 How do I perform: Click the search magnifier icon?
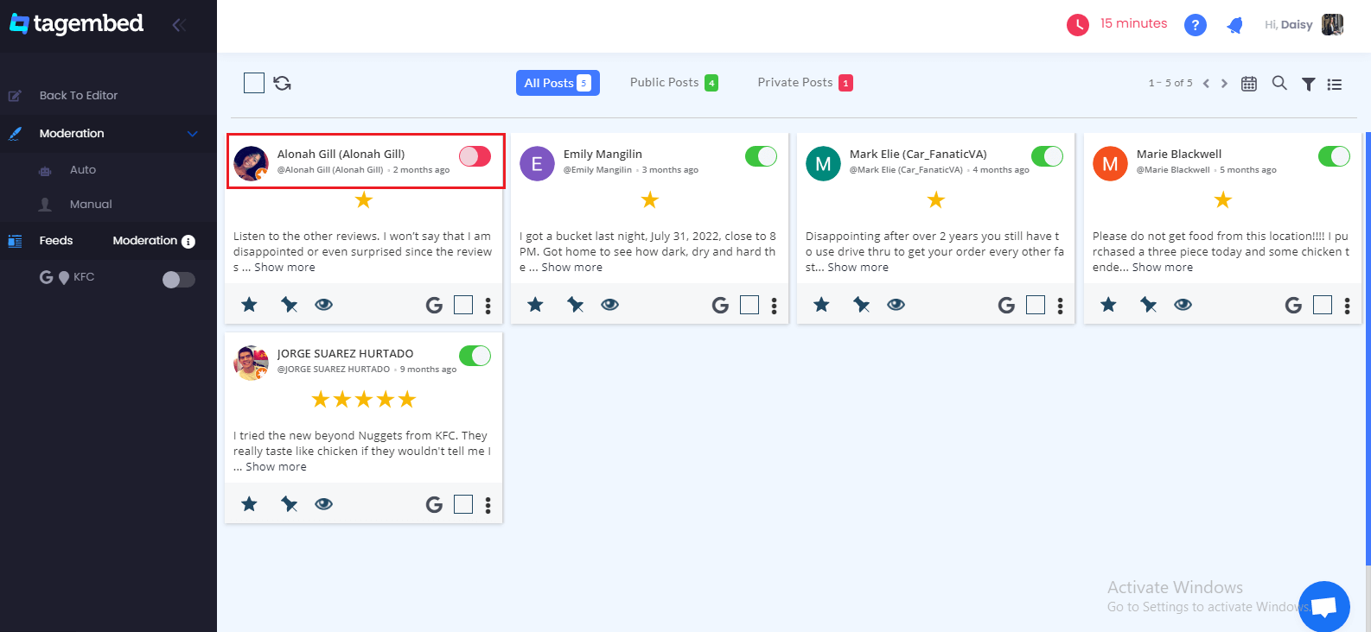pos(1279,83)
